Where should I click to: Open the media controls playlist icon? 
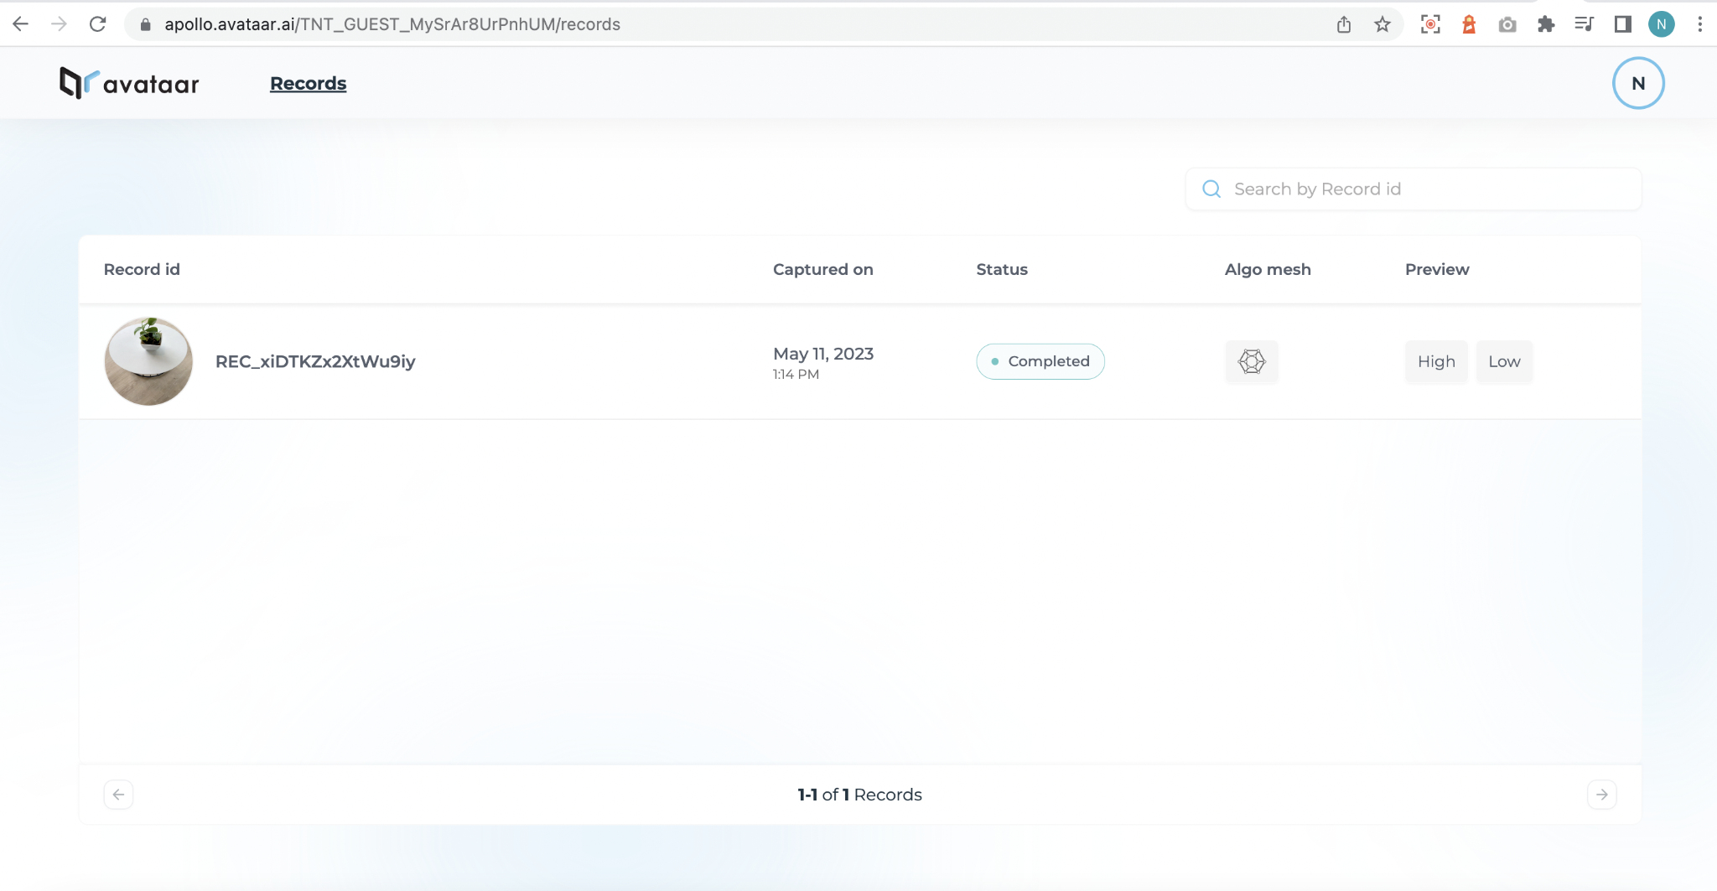click(x=1584, y=24)
